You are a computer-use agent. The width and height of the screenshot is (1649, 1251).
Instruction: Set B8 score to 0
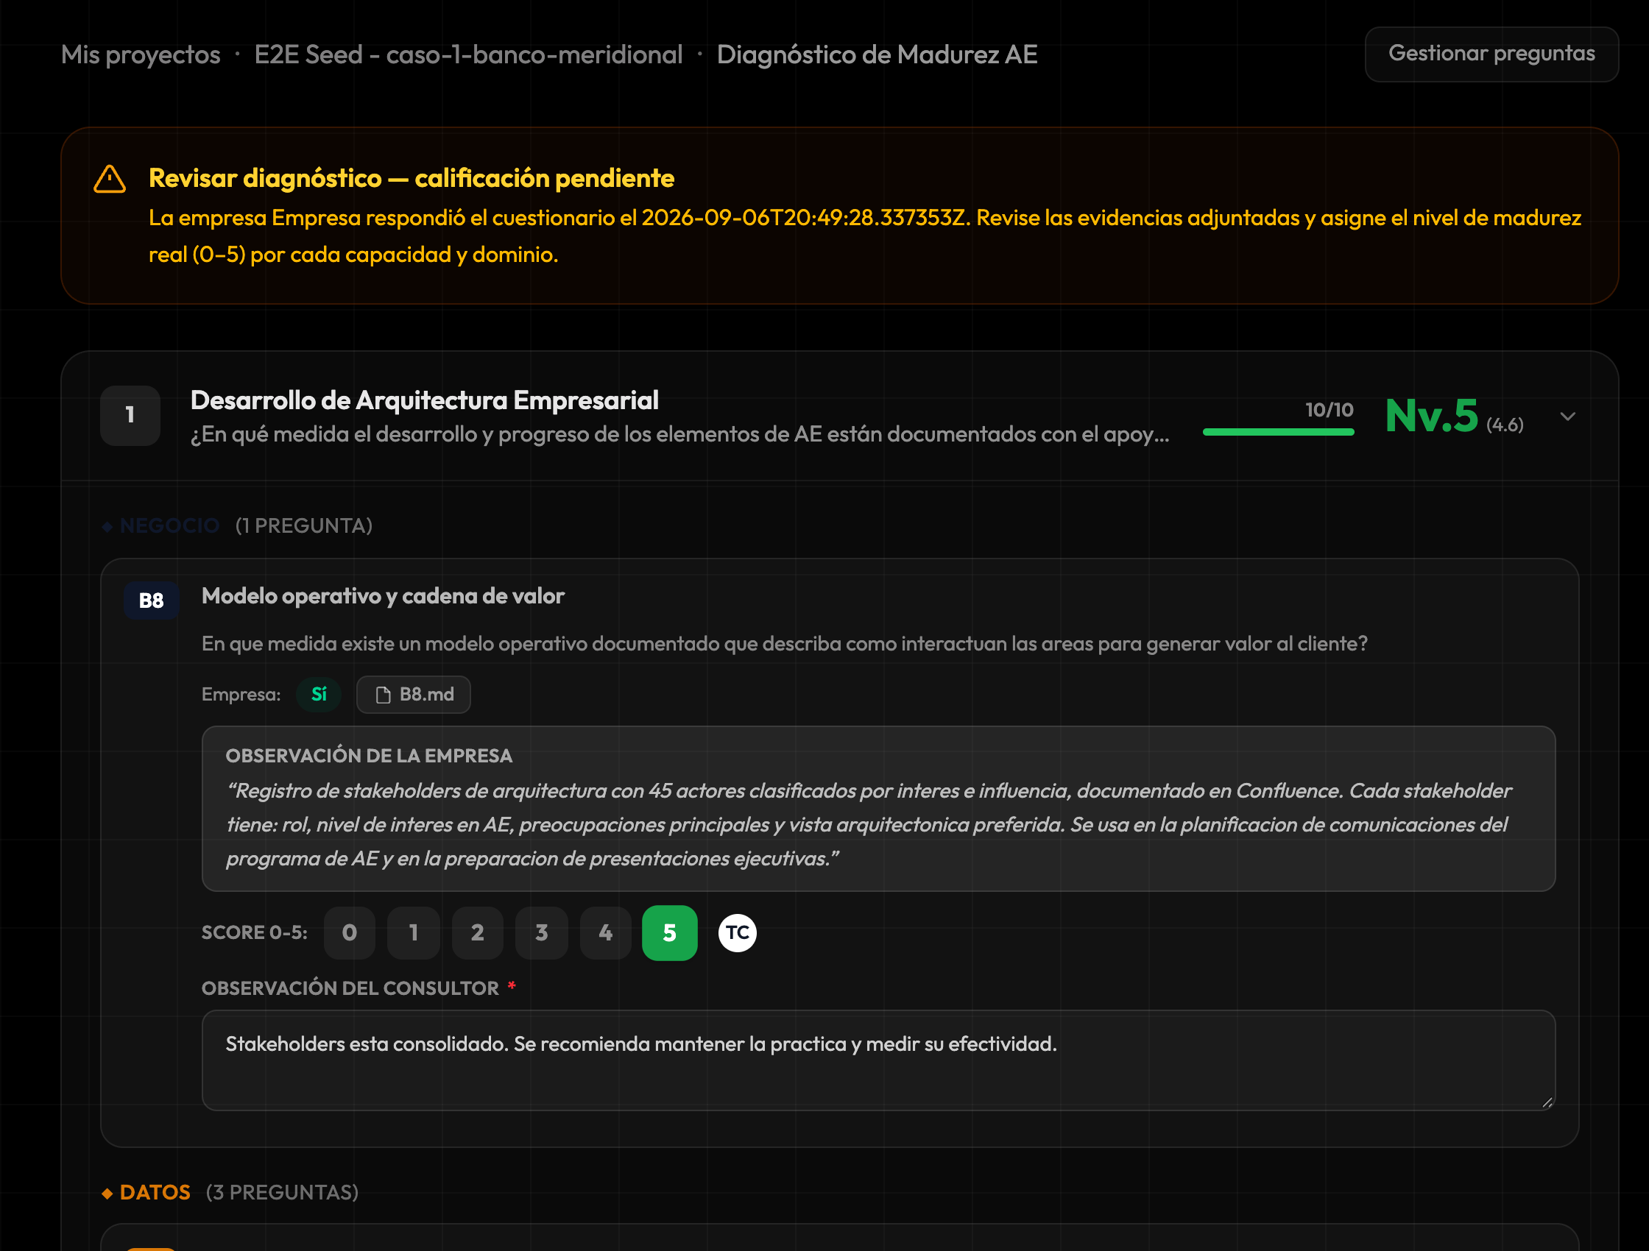[x=350, y=933]
